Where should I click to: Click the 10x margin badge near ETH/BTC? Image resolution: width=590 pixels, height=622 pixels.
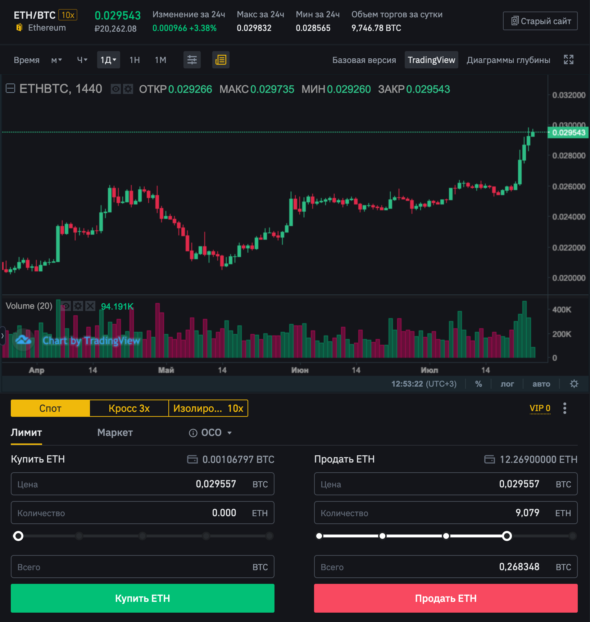click(x=68, y=15)
